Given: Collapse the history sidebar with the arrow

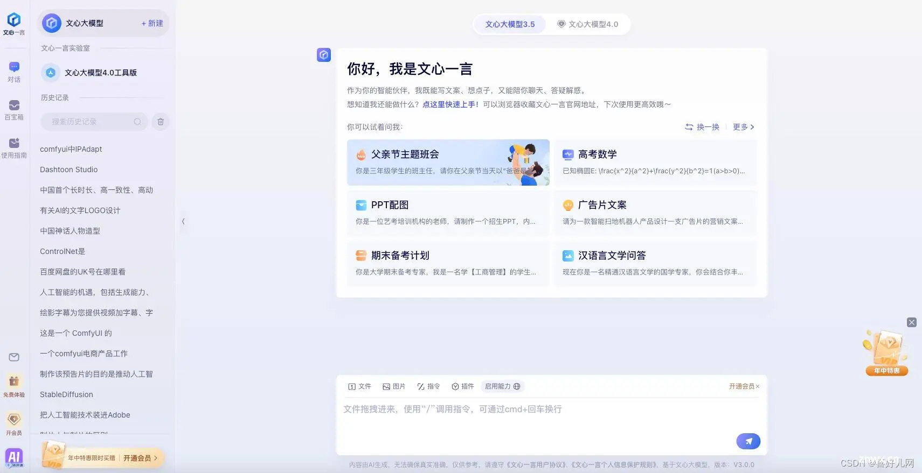Looking at the screenshot, I should 183,221.
